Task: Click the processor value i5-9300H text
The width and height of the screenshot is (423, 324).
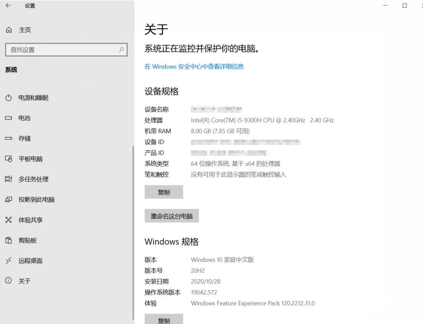Action: tap(262, 120)
